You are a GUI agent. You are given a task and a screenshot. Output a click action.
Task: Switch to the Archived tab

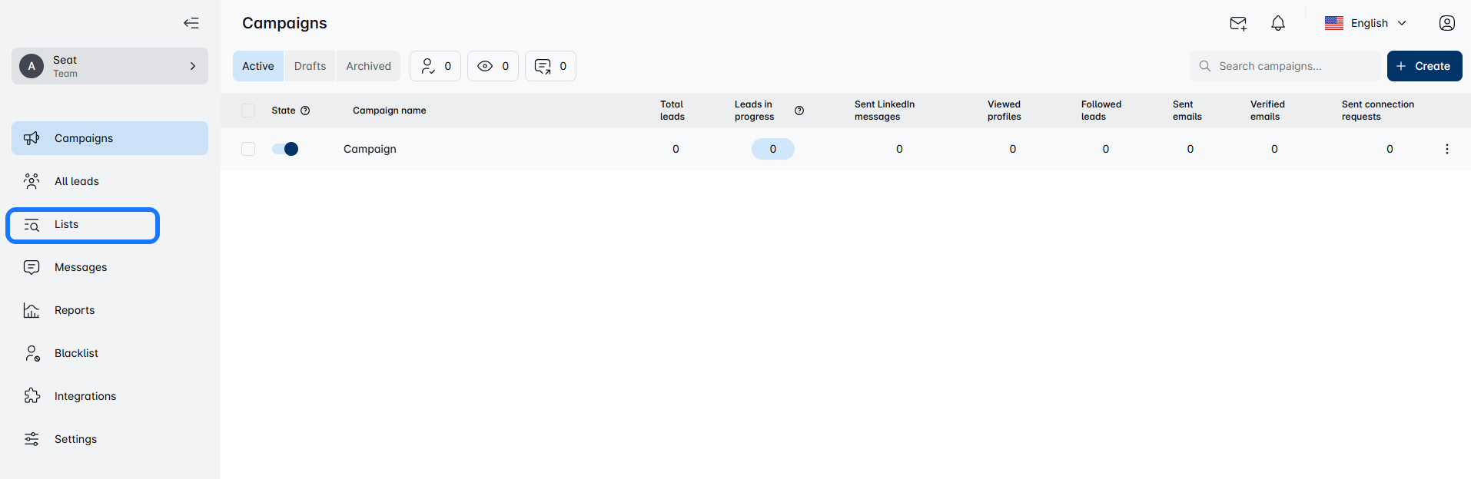(x=368, y=66)
